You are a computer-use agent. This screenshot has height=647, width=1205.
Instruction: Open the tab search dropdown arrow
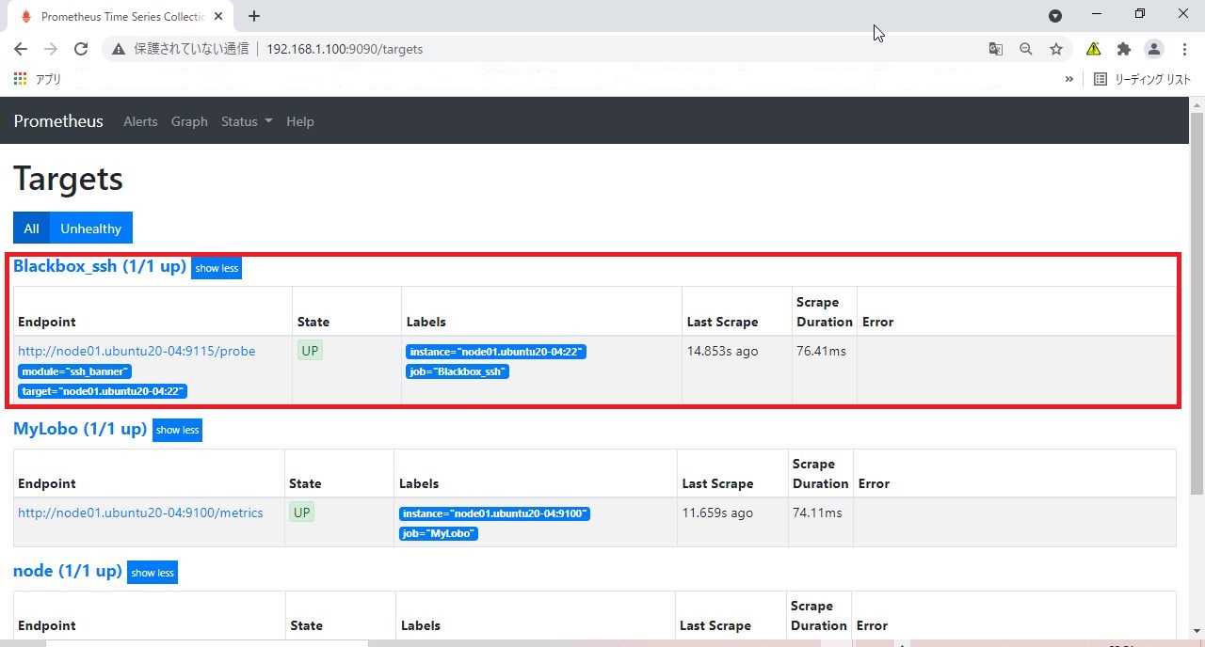tap(1055, 16)
